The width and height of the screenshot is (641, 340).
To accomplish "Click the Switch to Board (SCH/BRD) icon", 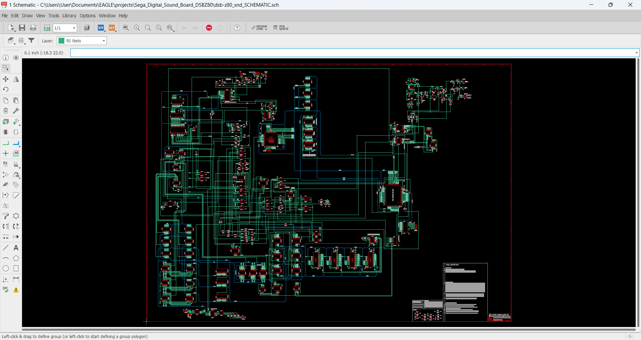I will tap(47, 28).
